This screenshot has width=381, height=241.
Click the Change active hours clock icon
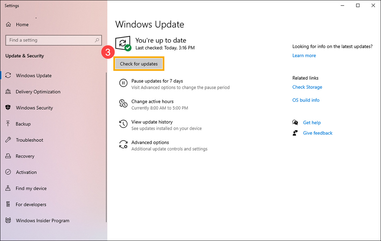(123, 103)
